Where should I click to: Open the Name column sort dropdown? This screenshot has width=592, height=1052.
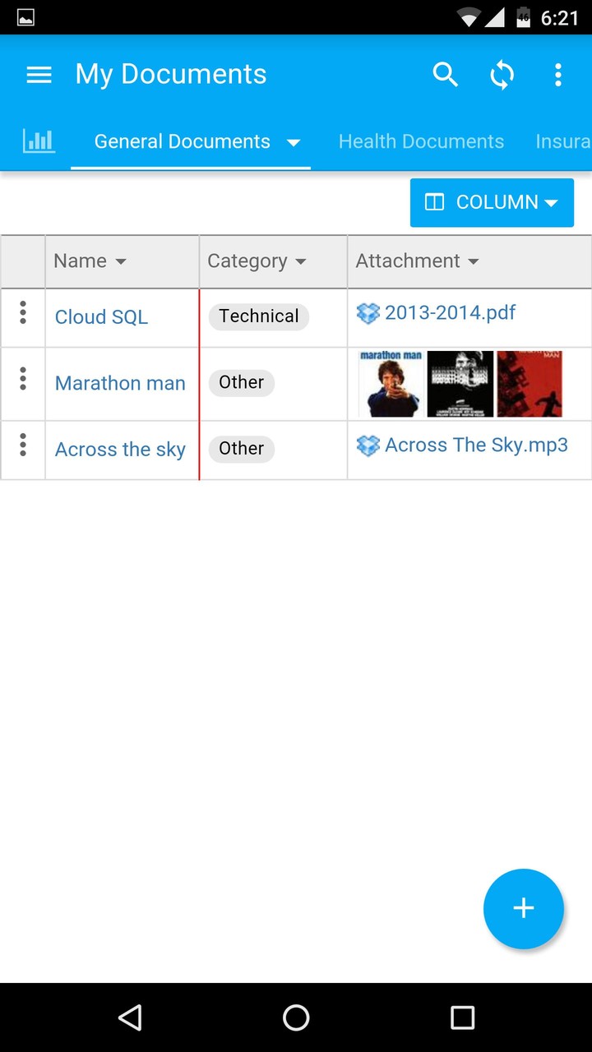tap(121, 261)
